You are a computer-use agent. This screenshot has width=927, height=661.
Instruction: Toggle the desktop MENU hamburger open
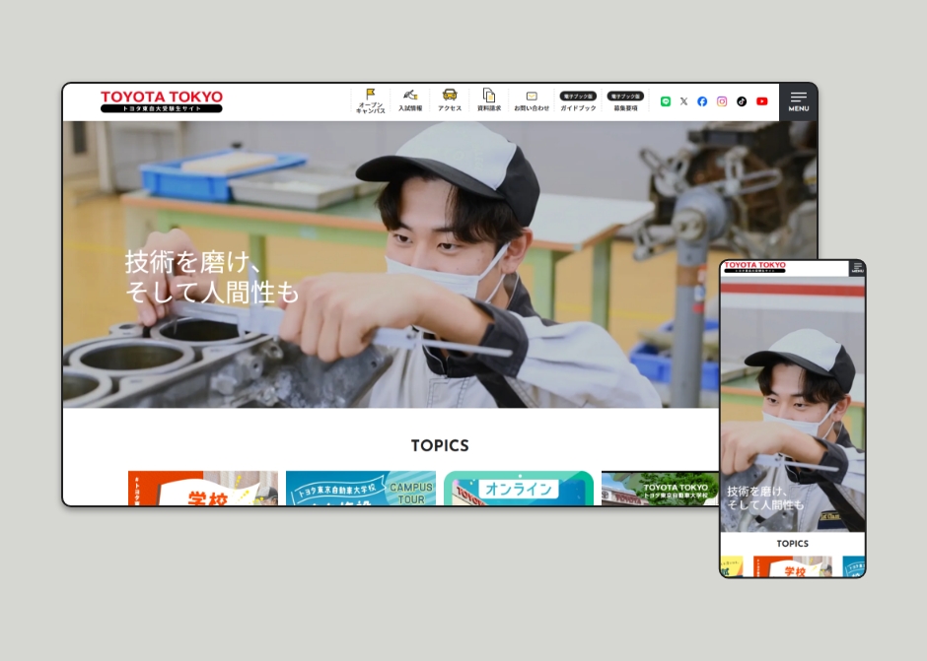(798, 100)
